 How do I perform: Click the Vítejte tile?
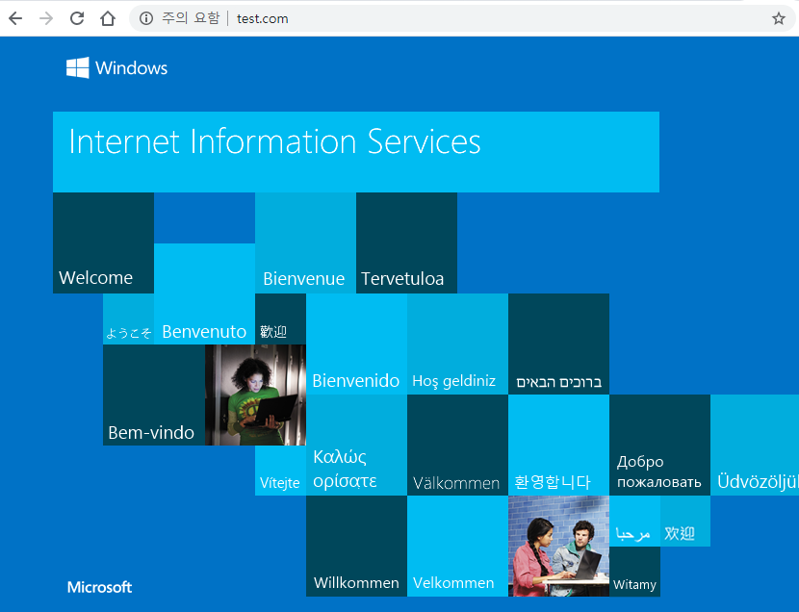tap(280, 470)
